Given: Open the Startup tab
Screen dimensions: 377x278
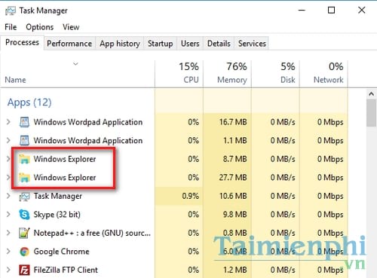Looking at the screenshot, I should tap(160, 44).
